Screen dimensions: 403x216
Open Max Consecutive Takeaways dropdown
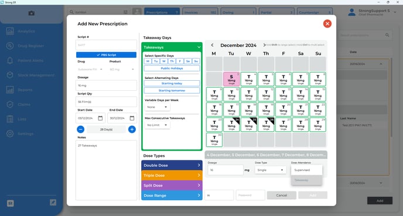pos(157,125)
